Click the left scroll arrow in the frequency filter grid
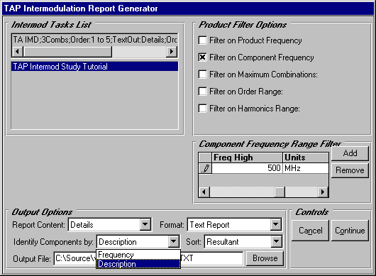The image size is (376, 276). pyautogui.click(x=204, y=192)
